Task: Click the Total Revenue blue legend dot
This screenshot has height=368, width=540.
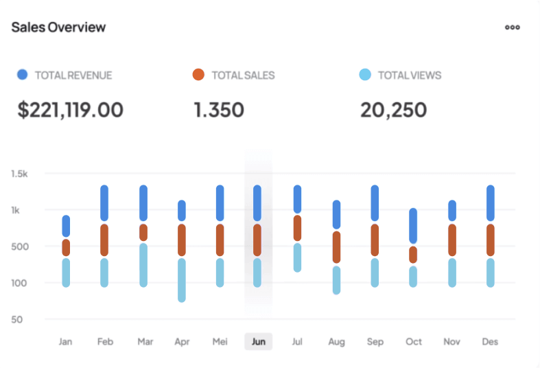Action: tap(23, 75)
